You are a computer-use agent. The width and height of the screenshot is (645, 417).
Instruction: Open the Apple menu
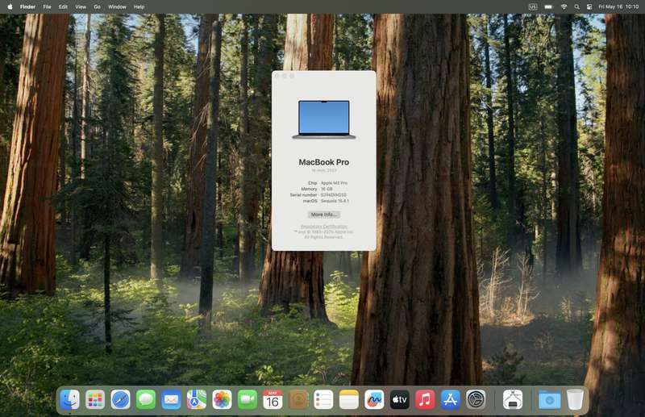coord(10,6)
